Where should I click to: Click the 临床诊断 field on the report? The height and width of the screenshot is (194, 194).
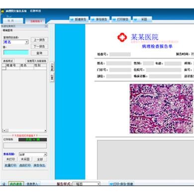[x=165, y=76]
